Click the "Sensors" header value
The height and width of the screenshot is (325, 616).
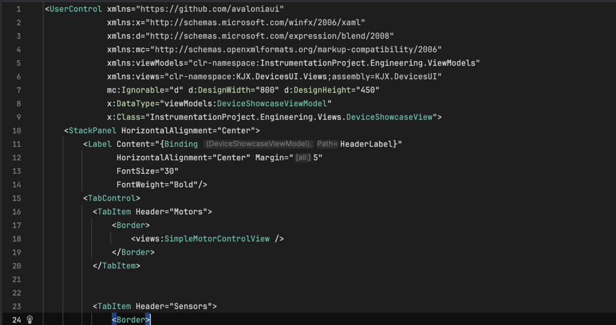click(192, 306)
